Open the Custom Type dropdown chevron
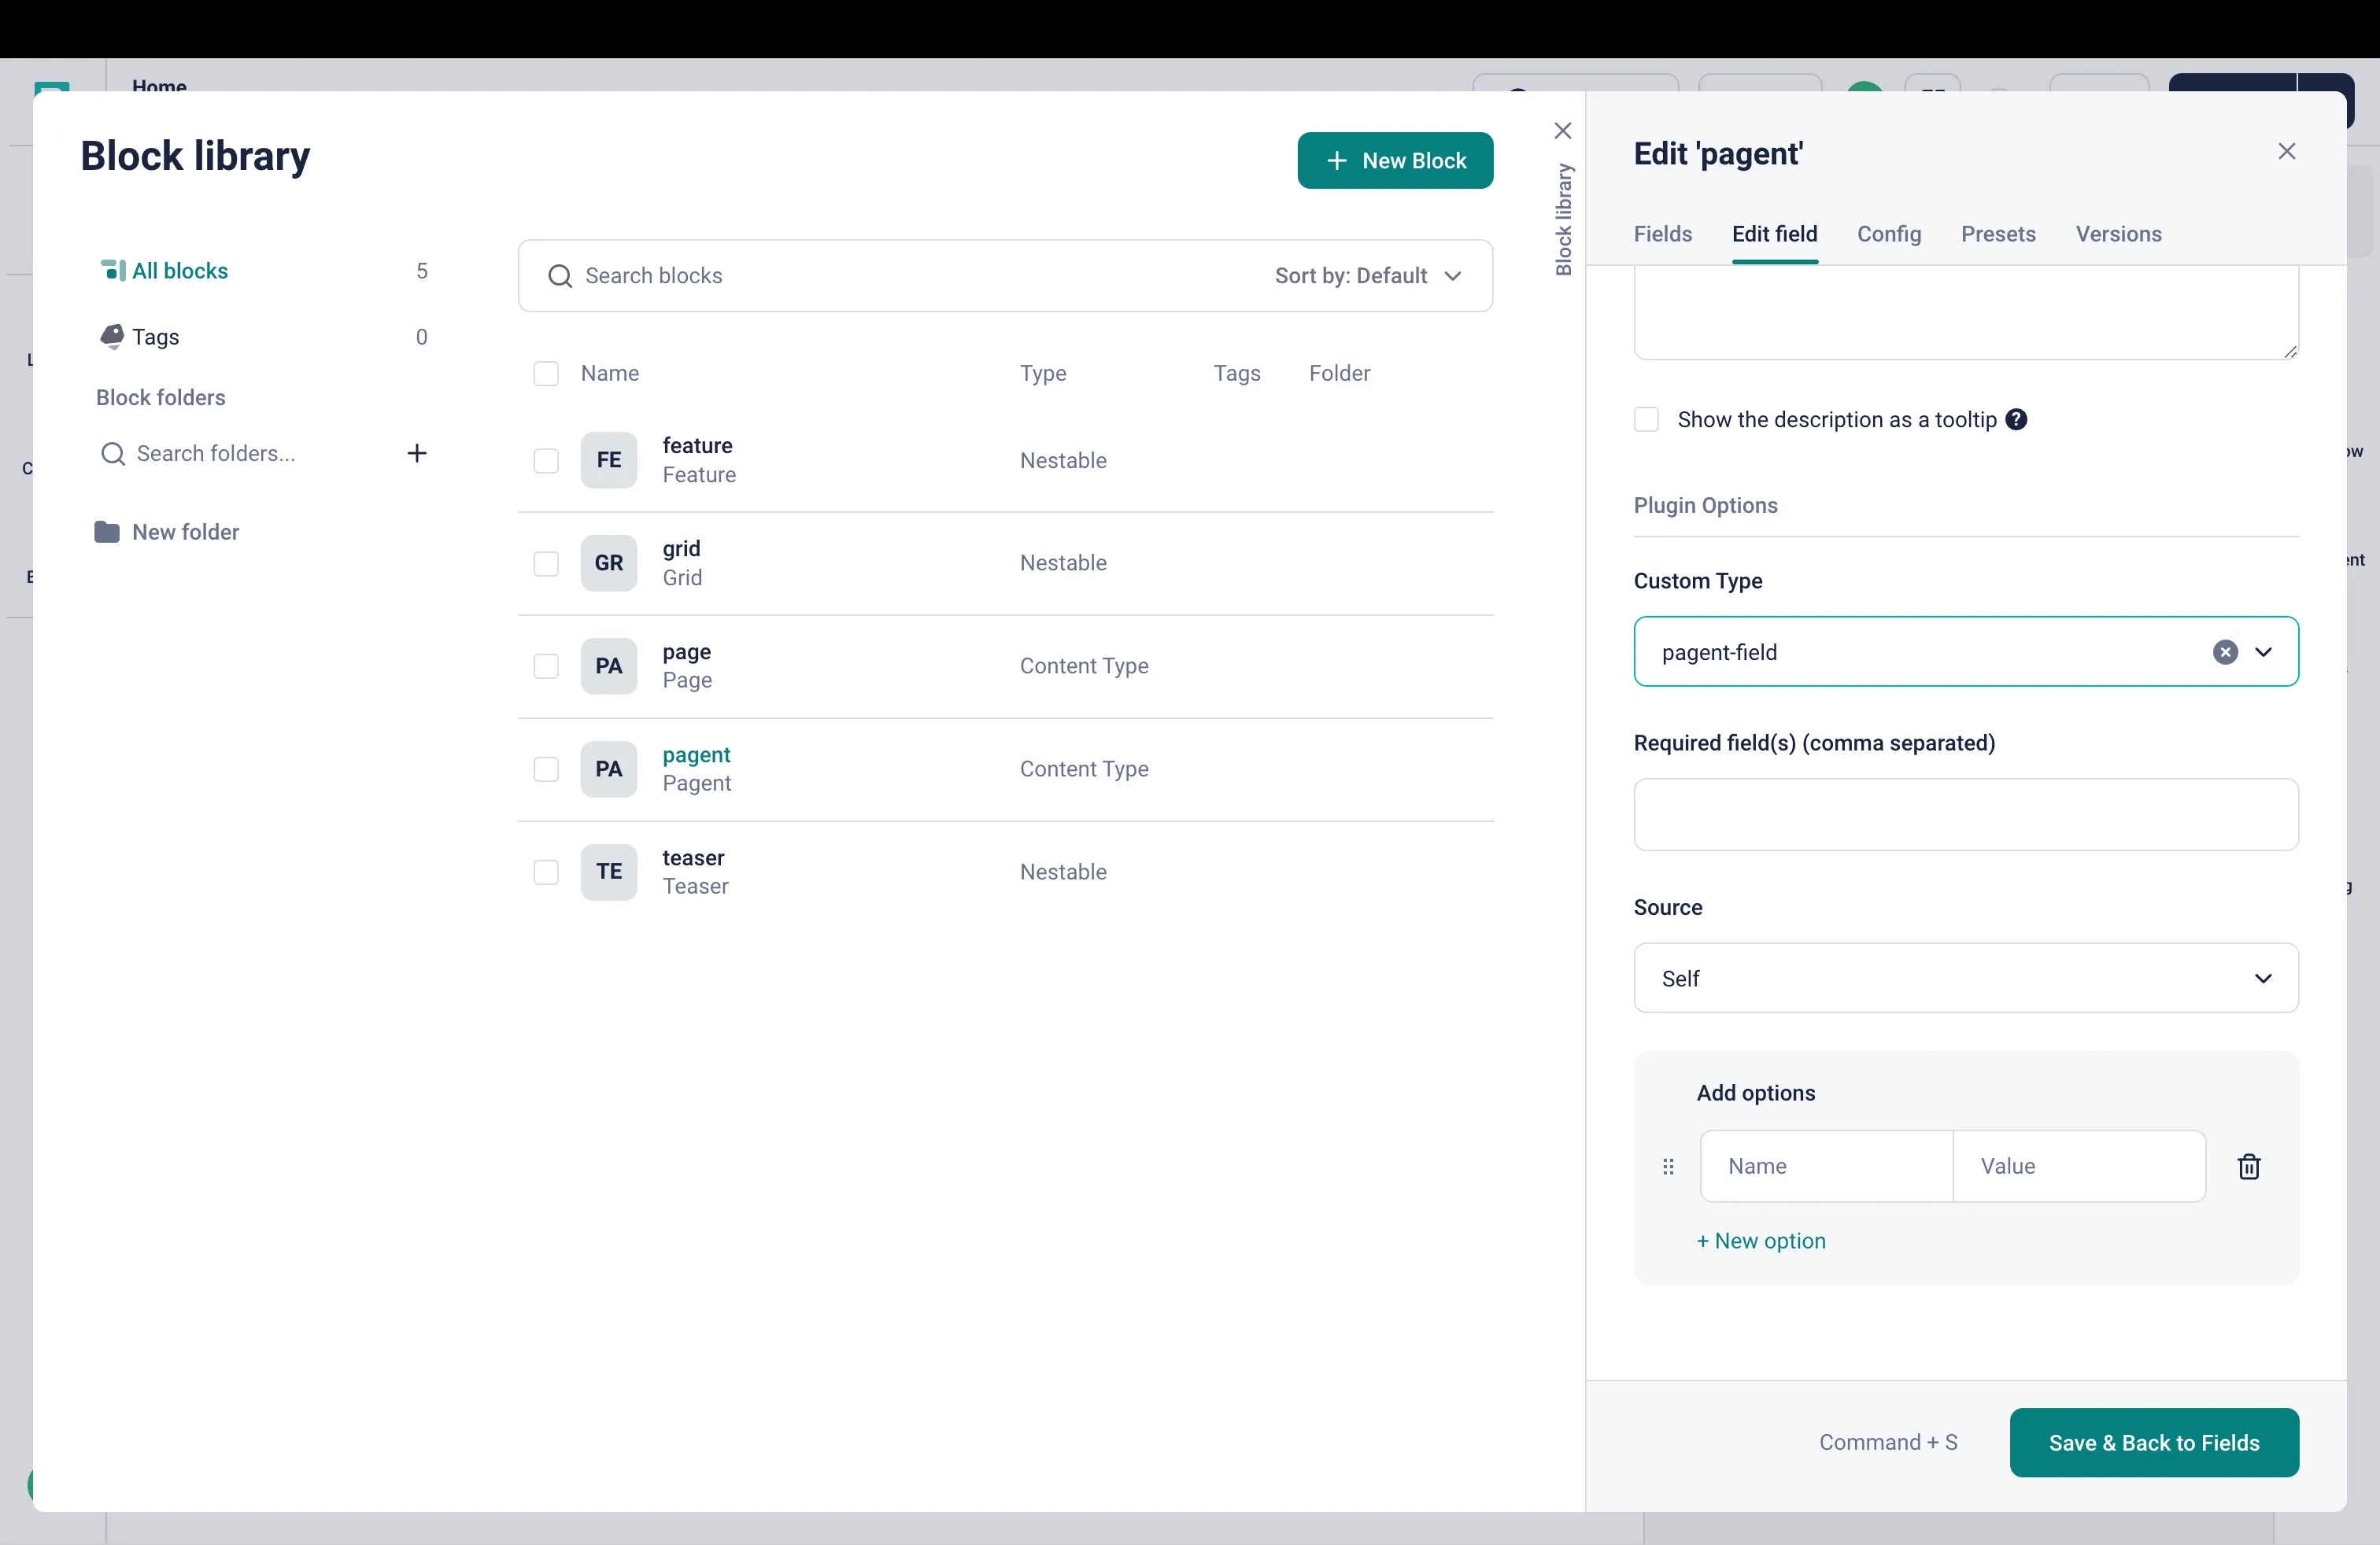This screenshot has height=1545, width=2380. (2263, 653)
